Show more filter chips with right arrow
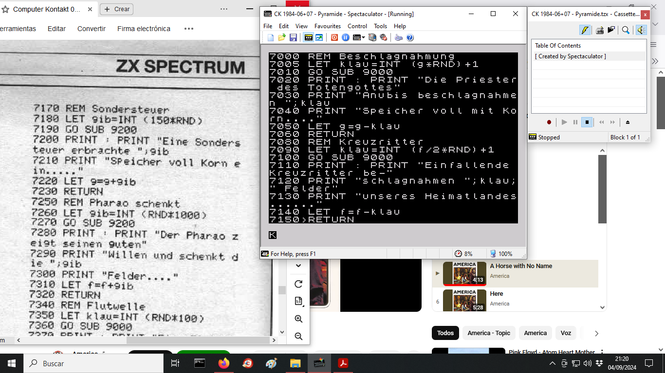Screen dimensions: 665x373 (596, 333)
